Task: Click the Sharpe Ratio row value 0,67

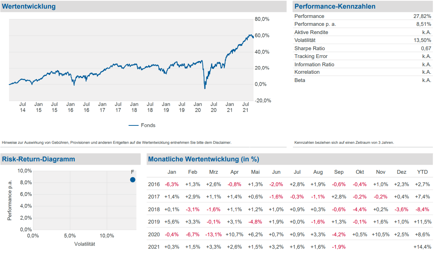Action: [426, 48]
